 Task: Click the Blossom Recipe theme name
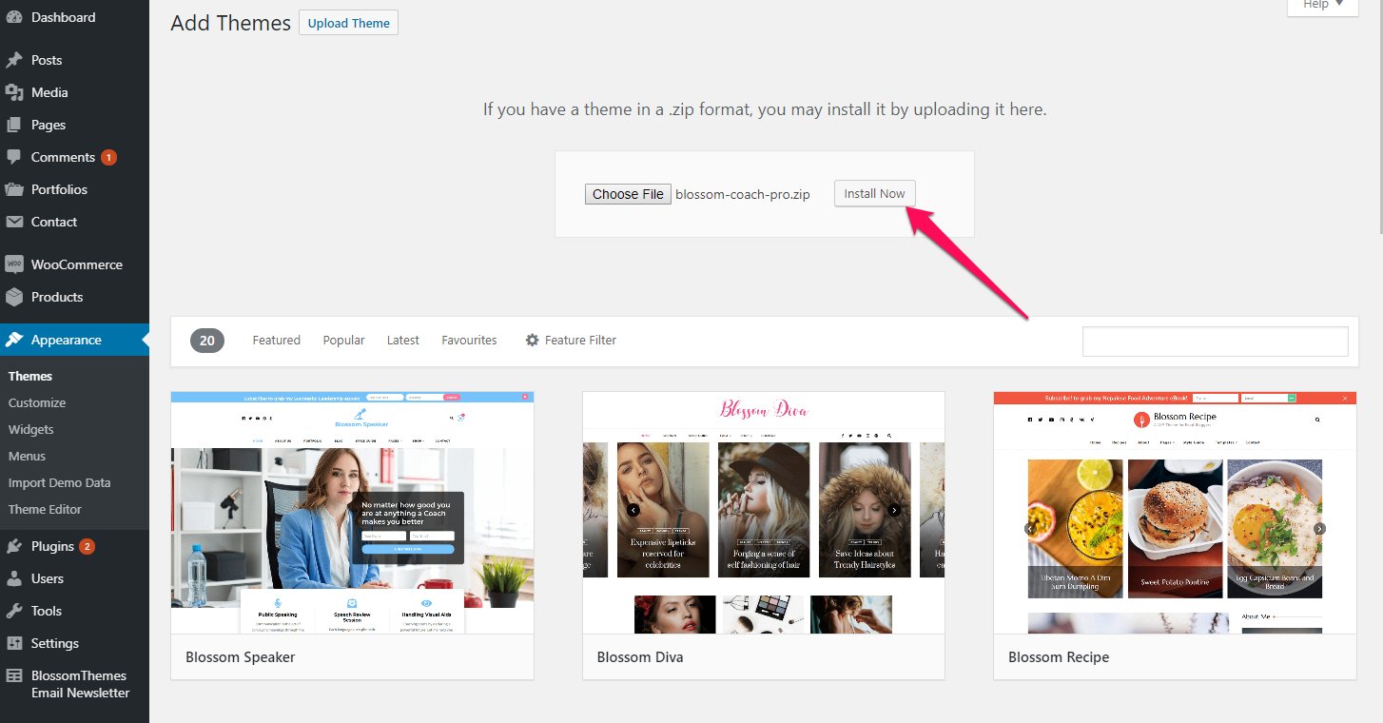click(1059, 657)
